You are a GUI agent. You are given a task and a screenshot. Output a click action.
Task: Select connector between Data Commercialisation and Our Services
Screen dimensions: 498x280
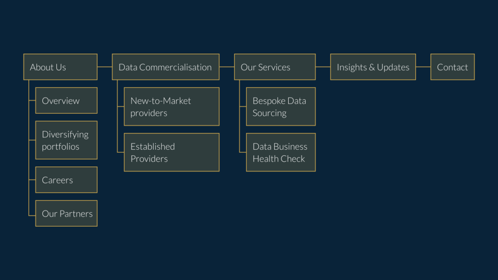point(227,67)
